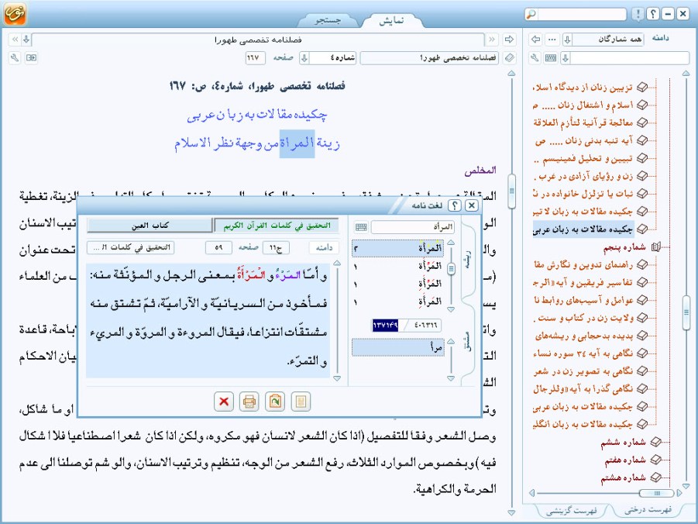Open the dropdown arrow next to شماره ٤

click(x=304, y=58)
